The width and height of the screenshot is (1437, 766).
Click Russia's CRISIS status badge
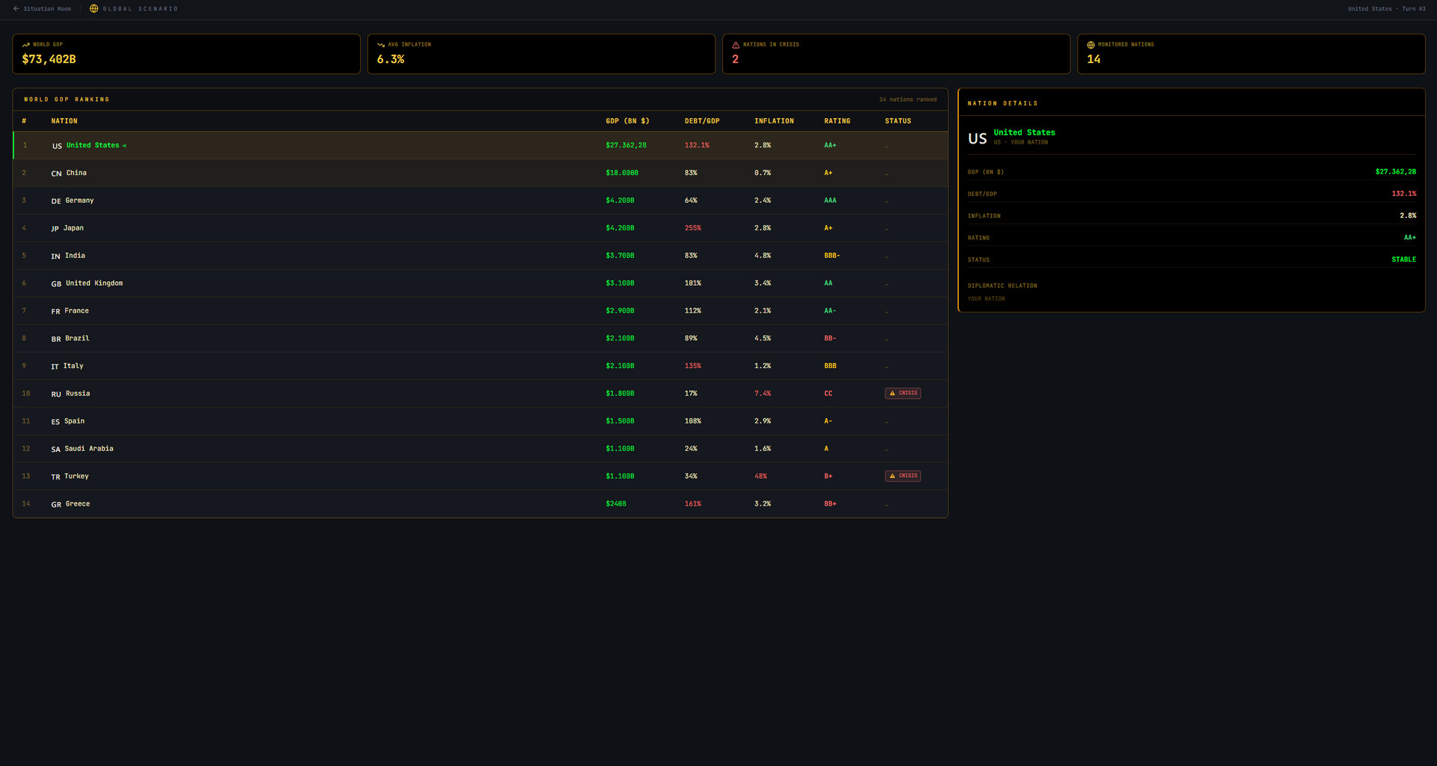[x=903, y=393]
